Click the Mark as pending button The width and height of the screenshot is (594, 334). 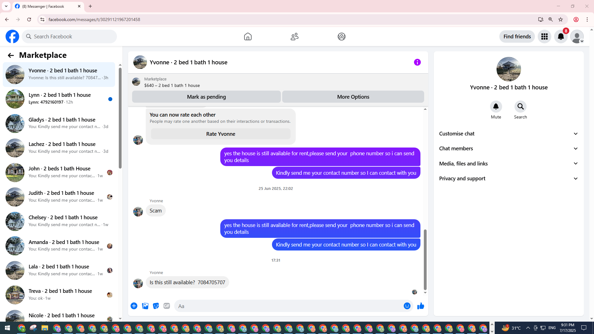(206, 97)
